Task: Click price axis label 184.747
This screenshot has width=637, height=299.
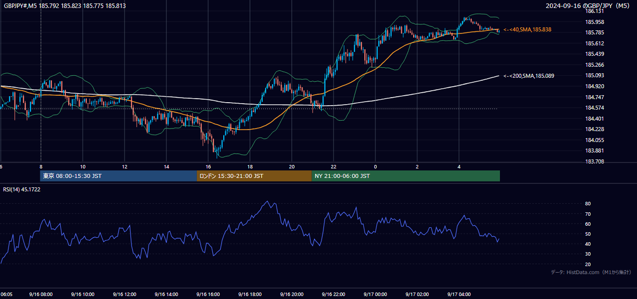Action: pos(595,97)
